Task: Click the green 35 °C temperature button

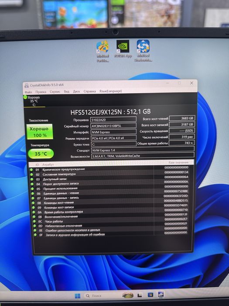Action: (x=41, y=153)
